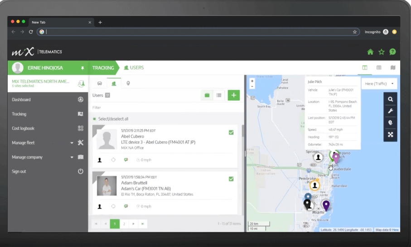This screenshot has height=247, width=411.
Task: Open the map search magnifier tool
Action: [x=390, y=99]
